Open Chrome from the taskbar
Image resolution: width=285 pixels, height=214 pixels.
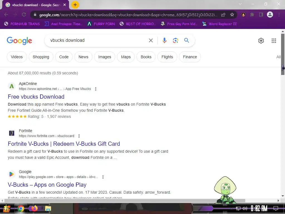(x=21, y=208)
